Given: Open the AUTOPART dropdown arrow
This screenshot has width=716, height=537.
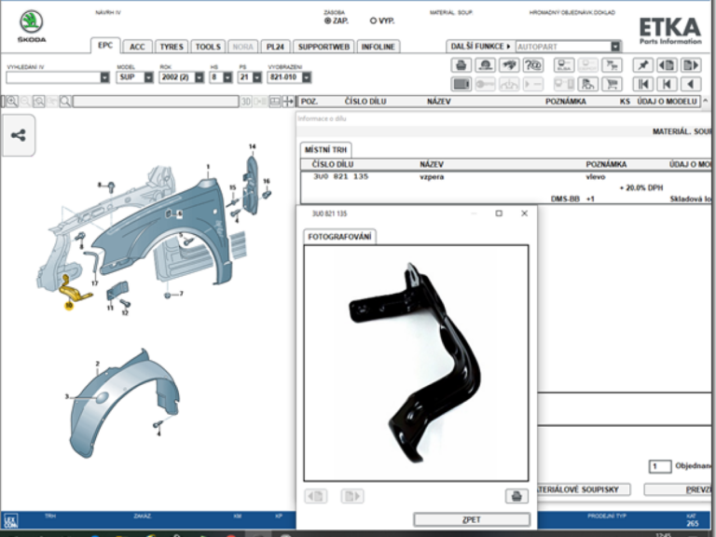Looking at the screenshot, I should (x=615, y=46).
